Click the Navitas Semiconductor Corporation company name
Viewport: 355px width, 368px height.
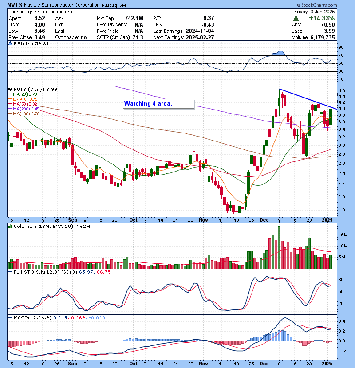pos(62,5)
